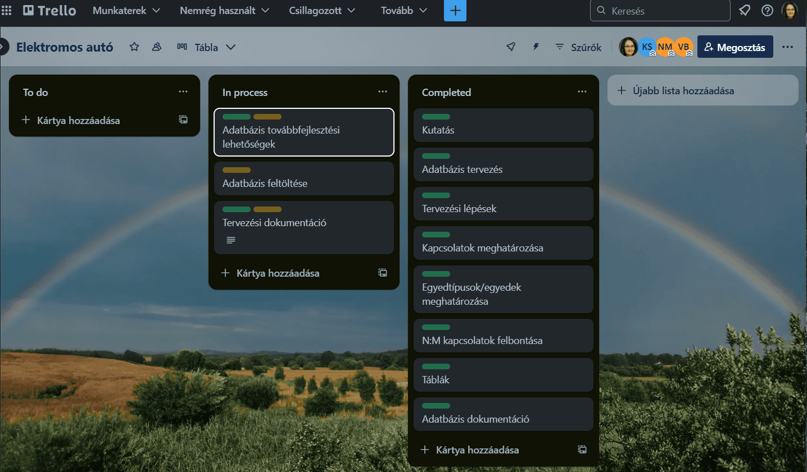Screen dimensions: 807x472
Task: Open Completed list actions menu
Action: point(582,91)
